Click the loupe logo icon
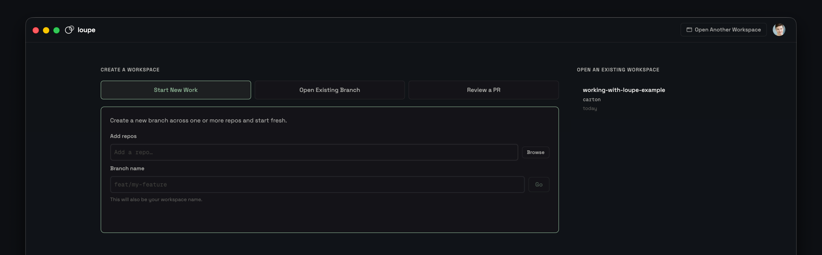This screenshot has height=255, width=822. [x=69, y=30]
